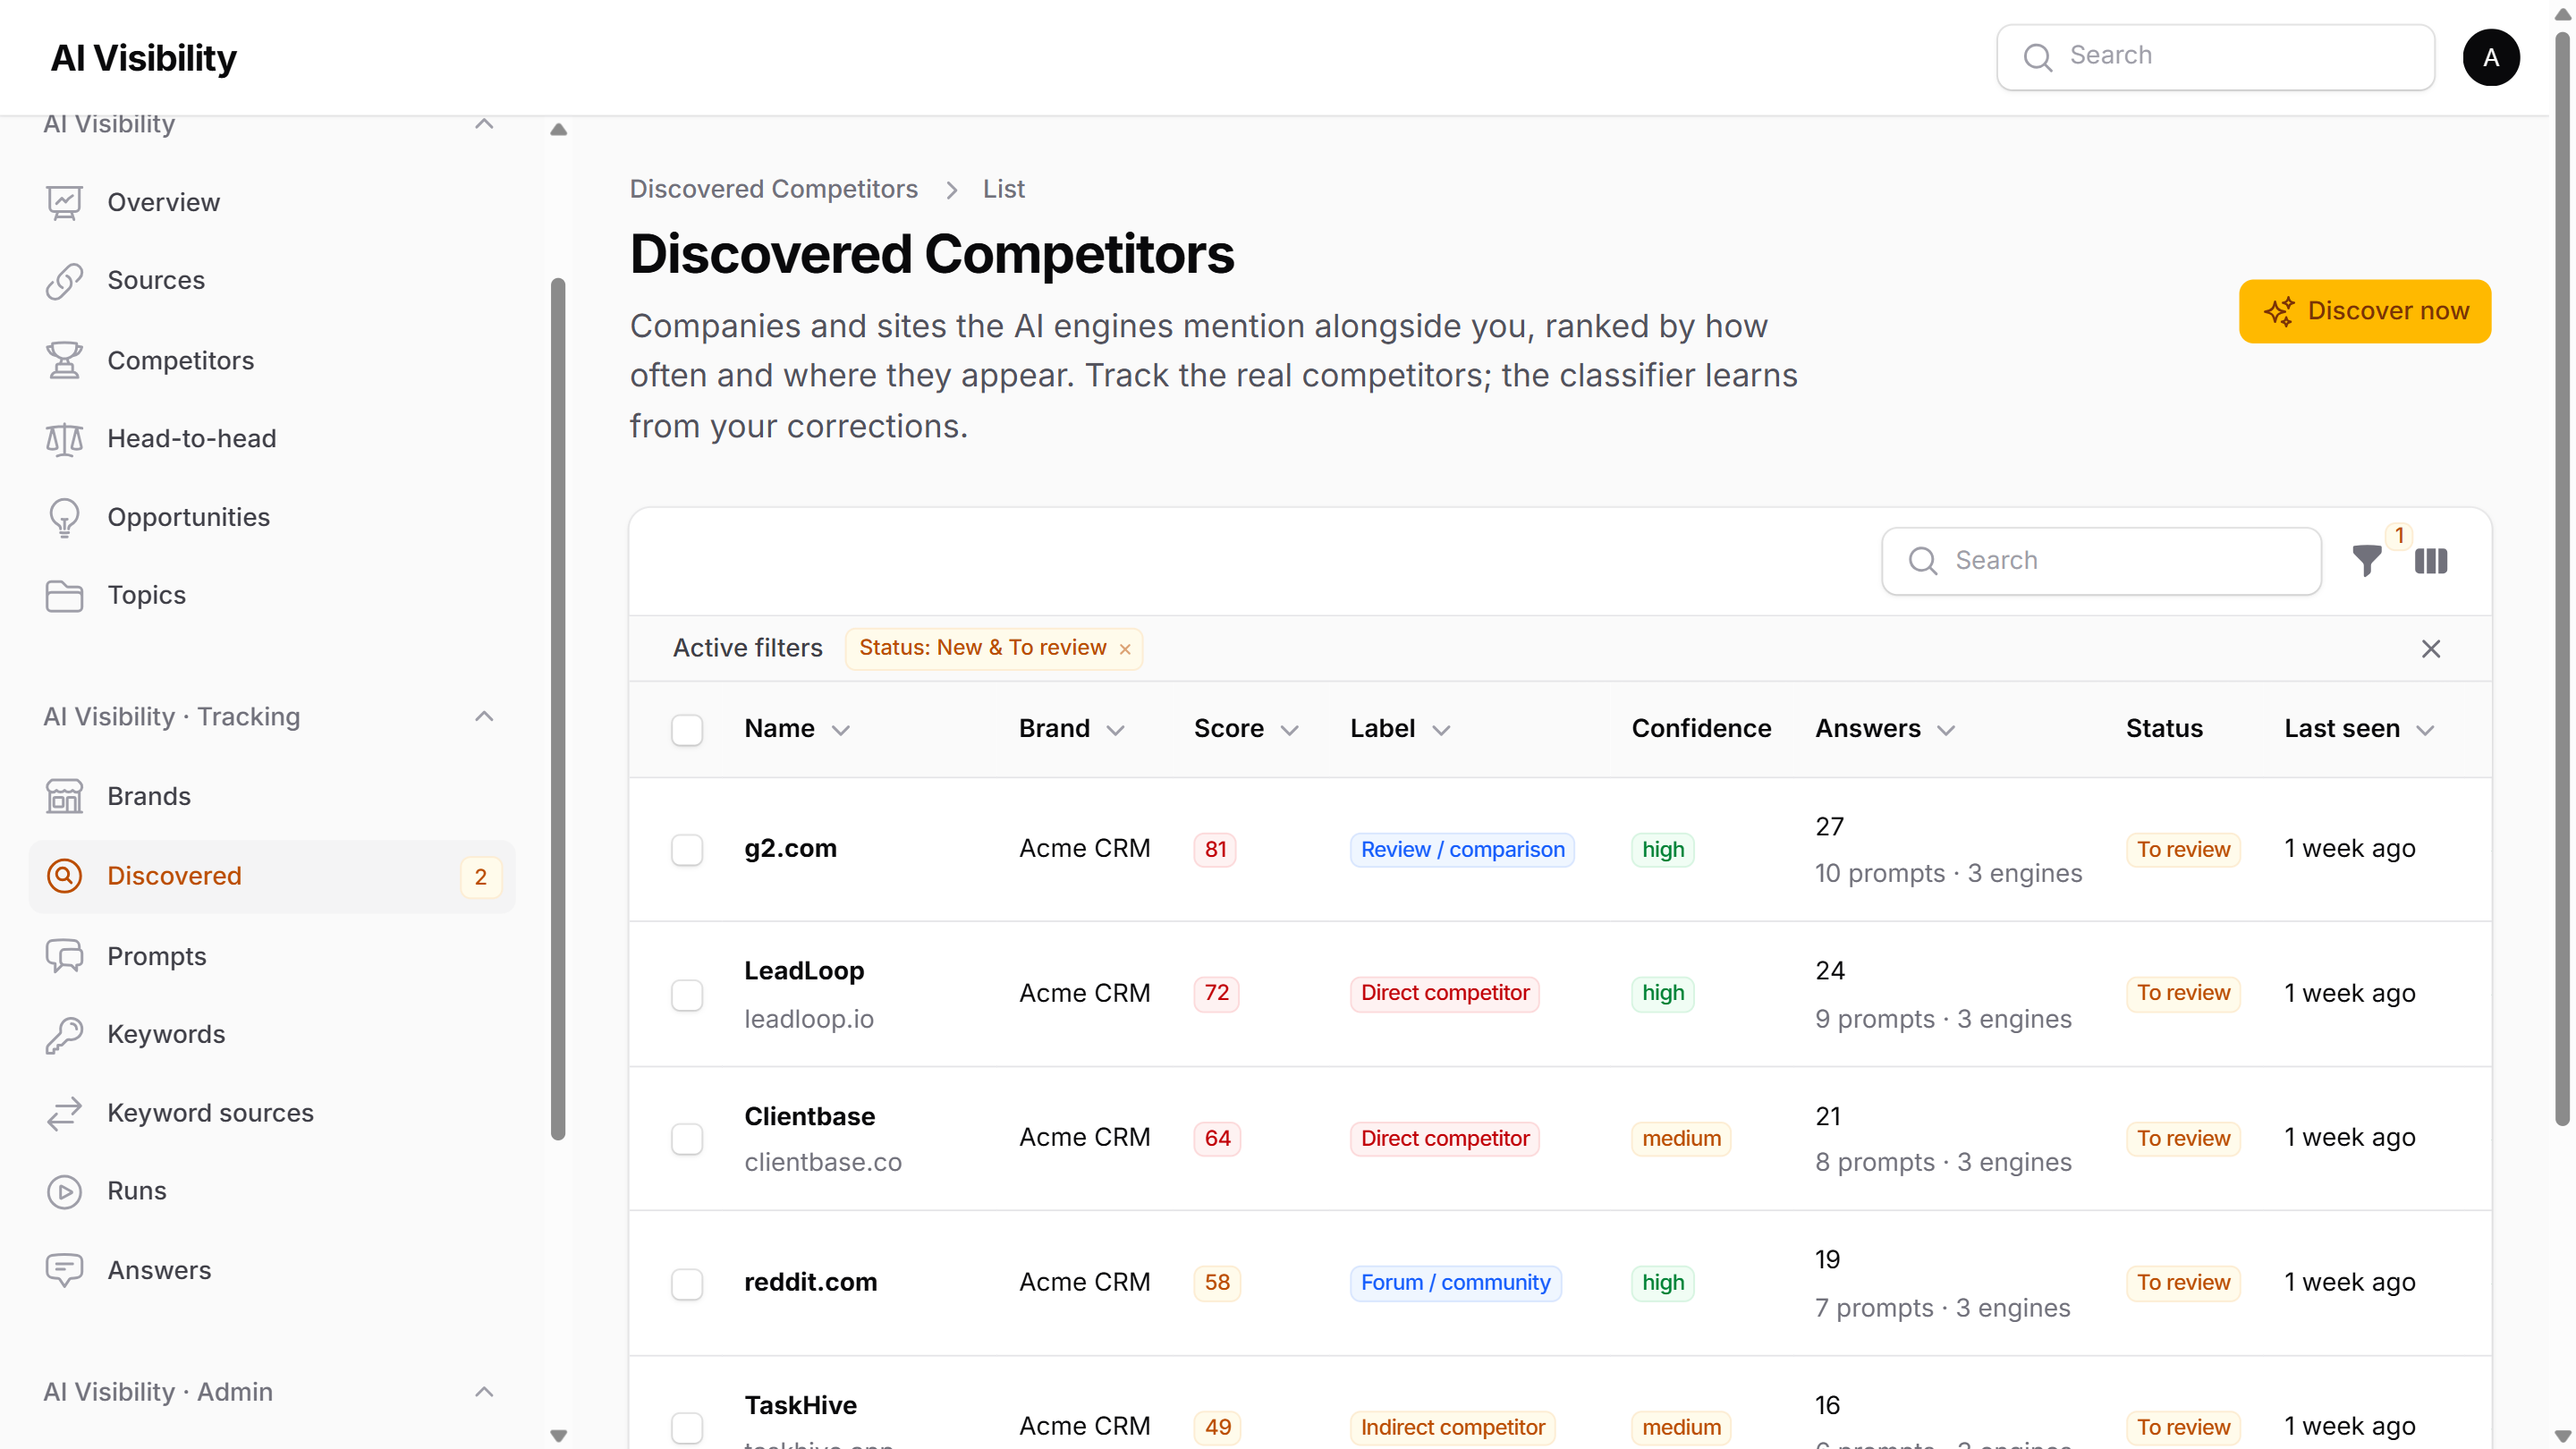
Task: Click the Review / comparison label on g2.com
Action: [x=1462, y=850]
